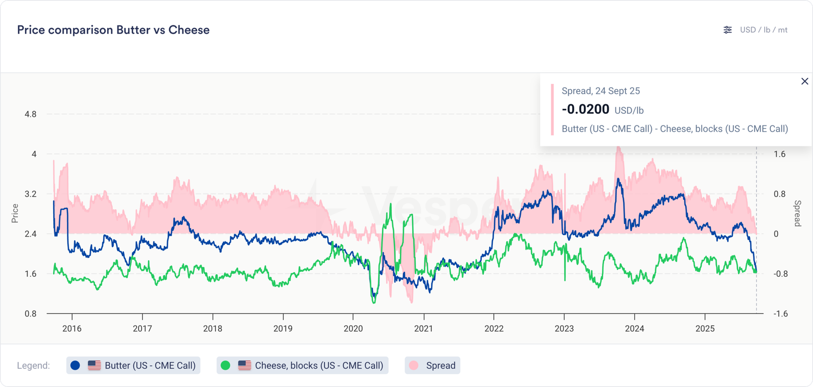Click the Spread right axis title

tap(797, 213)
